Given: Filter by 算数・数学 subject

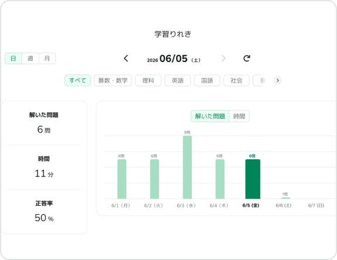Looking at the screenshot, I should tap(113, 80).
